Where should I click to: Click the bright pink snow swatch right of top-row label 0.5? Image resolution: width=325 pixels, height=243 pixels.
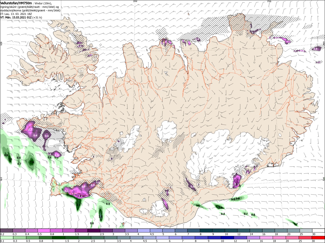pos(44,231)
